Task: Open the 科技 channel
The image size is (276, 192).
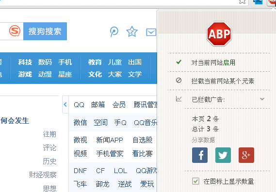Action: click(25, 62)
